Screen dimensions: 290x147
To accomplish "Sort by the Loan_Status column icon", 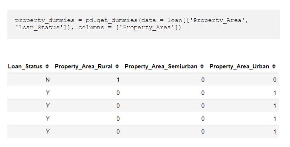I will 47,66.
